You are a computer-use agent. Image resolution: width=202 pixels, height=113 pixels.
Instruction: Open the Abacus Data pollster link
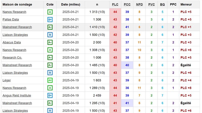(x=12, y=42)
